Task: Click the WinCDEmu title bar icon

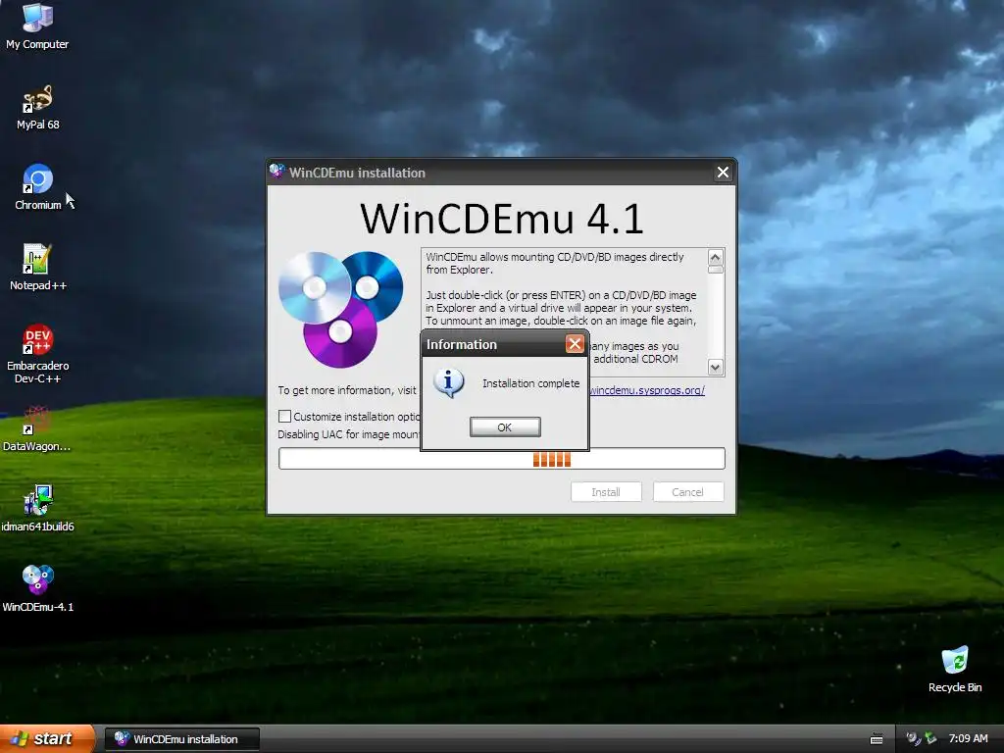Action: pyautogui.click(x=276, y=172)
